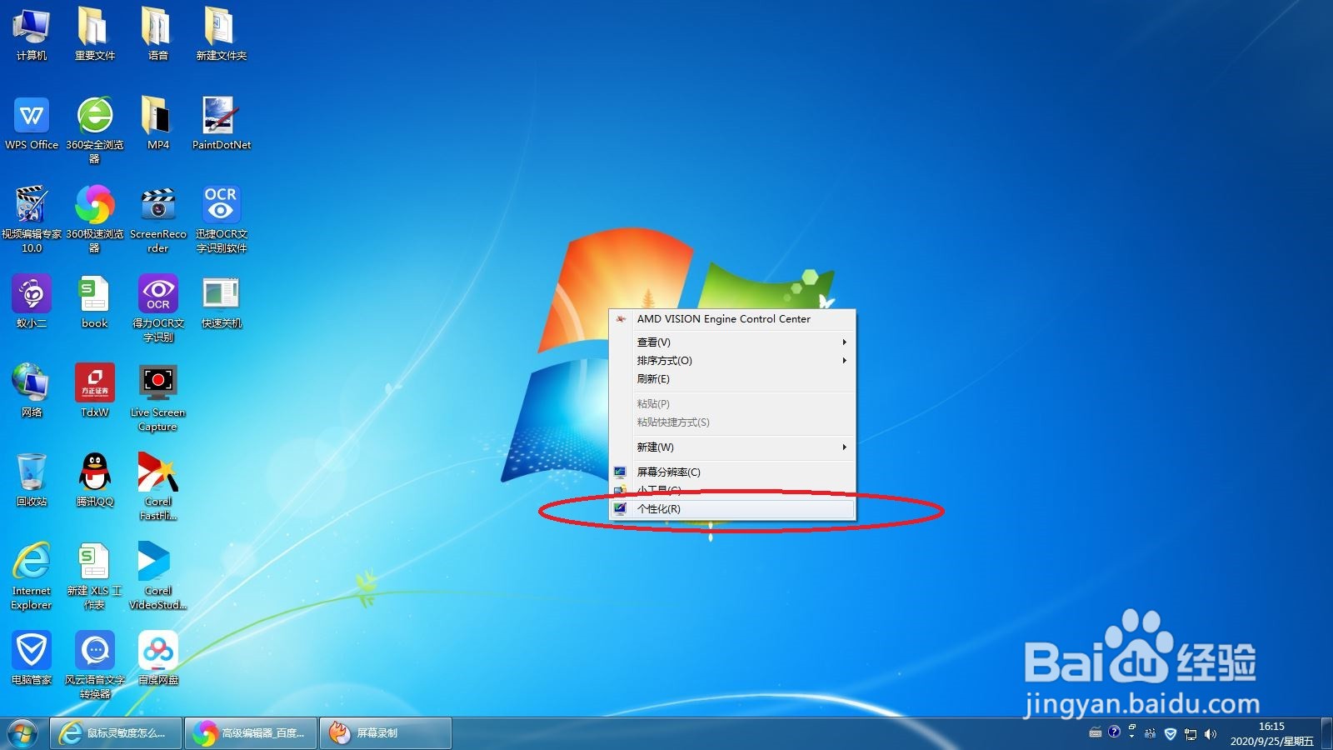Image resolution: width=1333 pixels, height=750 pixels.
Task: Switch to 高级编辑器_百度 taskbar window
Action: 251,733
